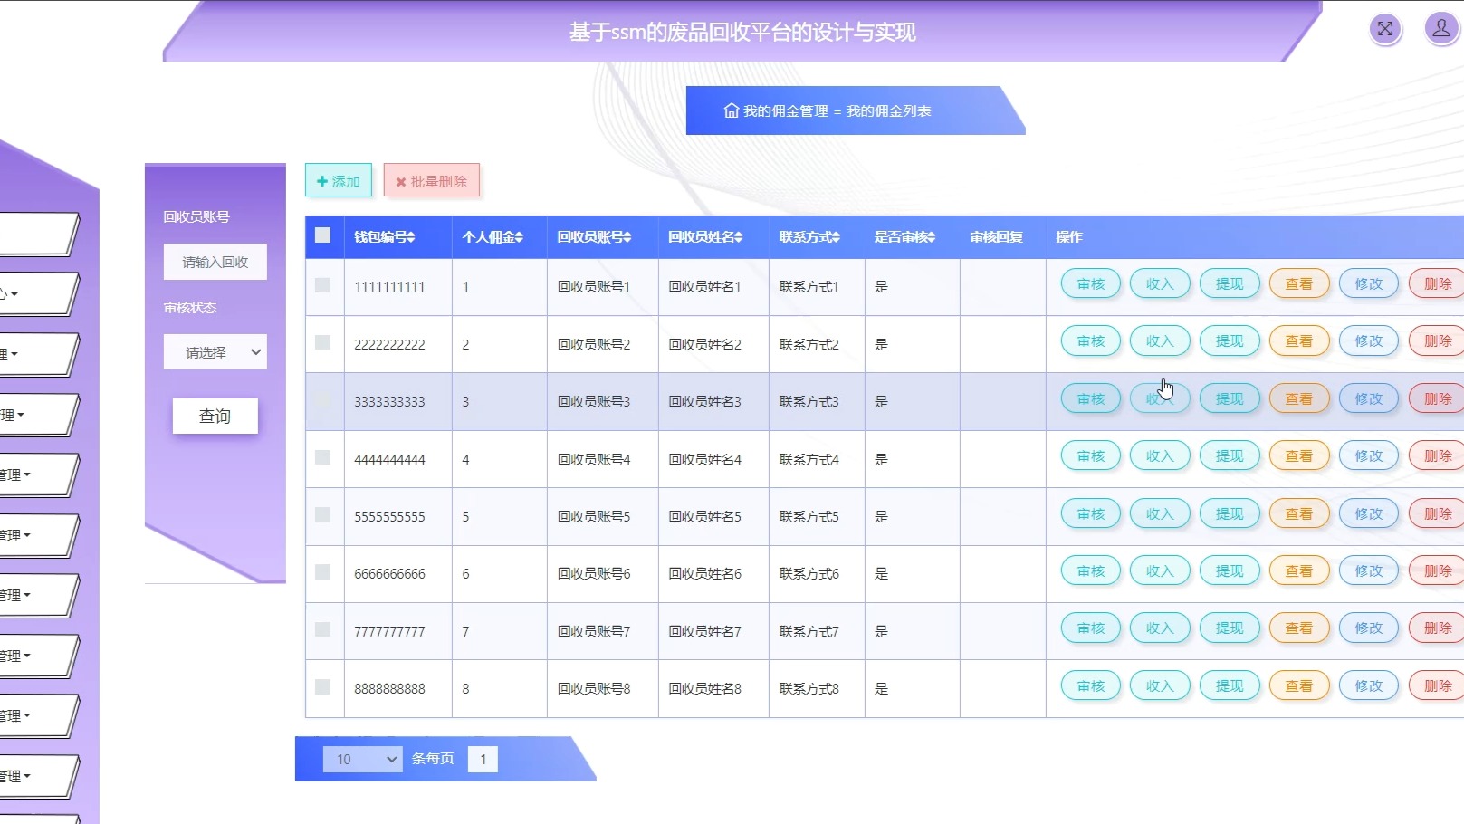Click 修改 for row 5555555555
Viewport: 1464px width, 824px height.
[x=1369, y=514]
